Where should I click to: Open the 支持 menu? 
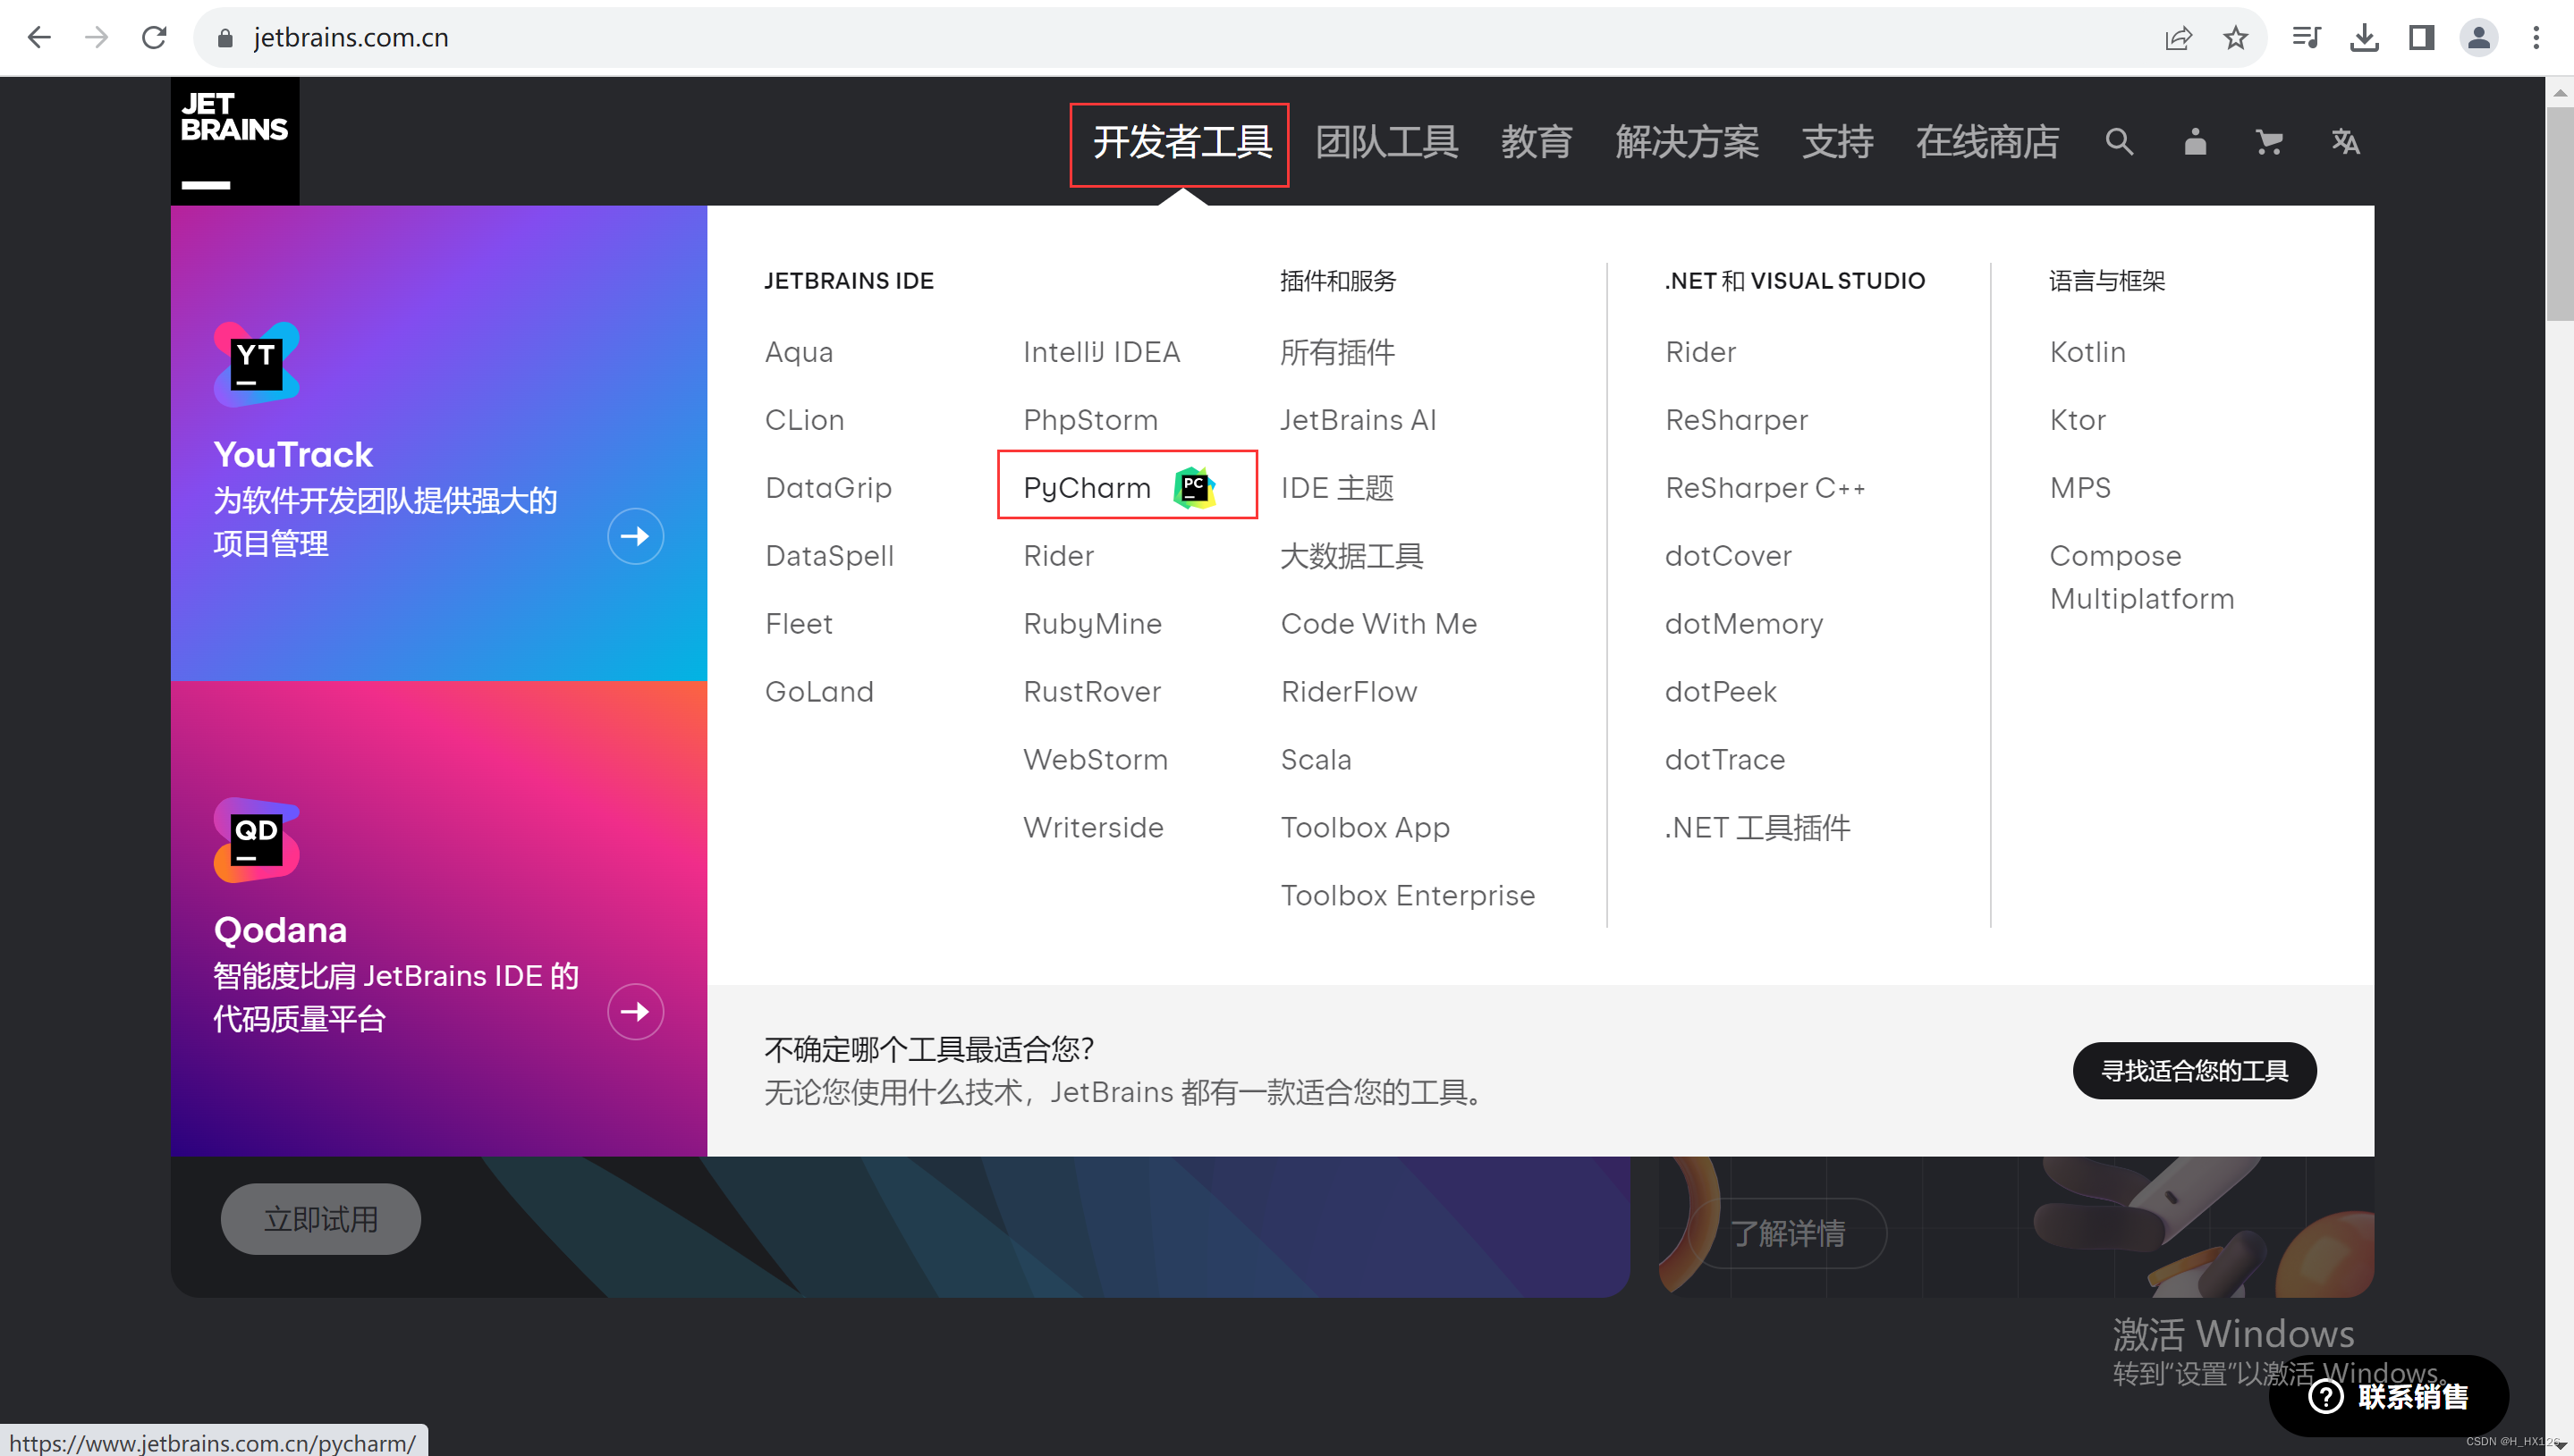(1837, 142)
